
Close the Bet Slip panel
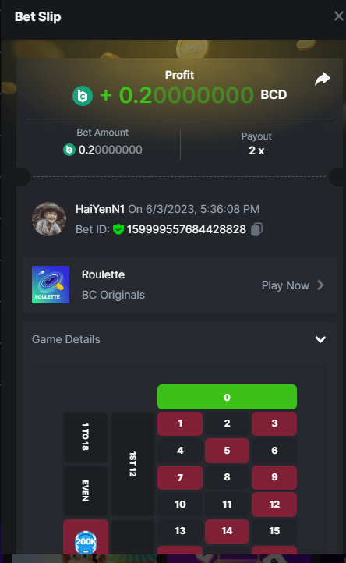pyautogui.click(x=338, y=16)
